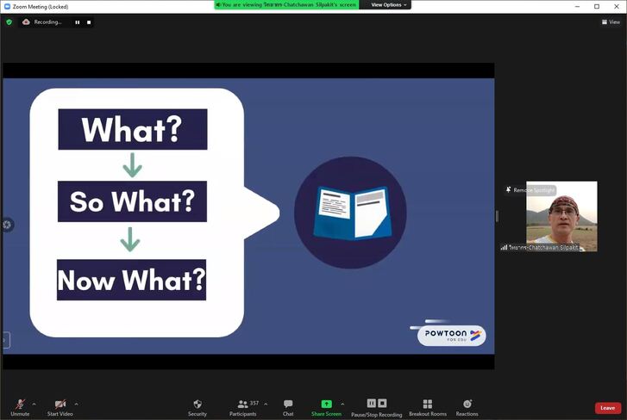627x420 pixels.
Task: Click the Remove Spotlight button
Action: [530, 189]
